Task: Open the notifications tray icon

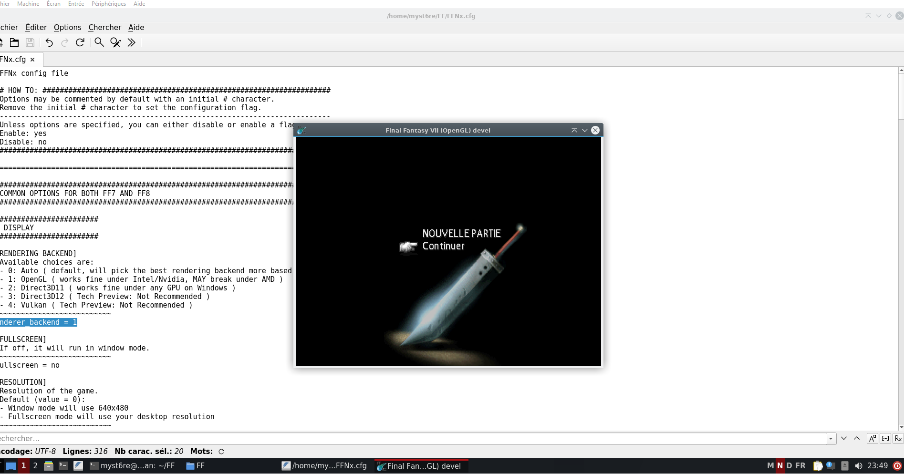Action: coord(831,466)
